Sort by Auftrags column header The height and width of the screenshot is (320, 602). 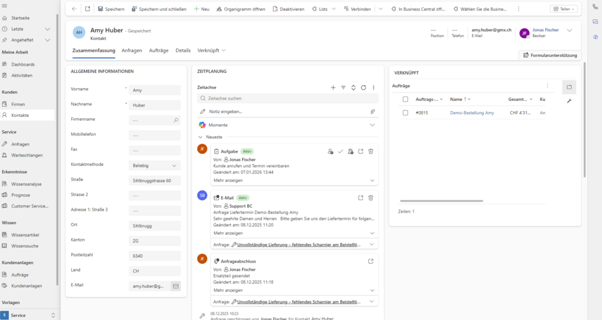(429, 99)
